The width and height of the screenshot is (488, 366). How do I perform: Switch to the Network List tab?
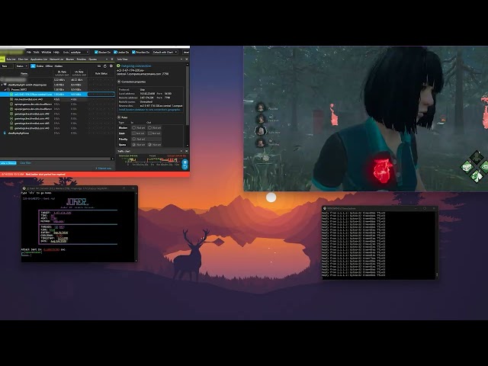pyautogui.click(x=56, y=59)
